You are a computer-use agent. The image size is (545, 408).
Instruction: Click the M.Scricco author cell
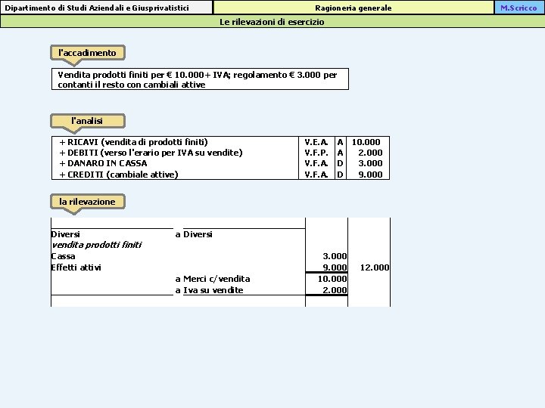(519, 8)
